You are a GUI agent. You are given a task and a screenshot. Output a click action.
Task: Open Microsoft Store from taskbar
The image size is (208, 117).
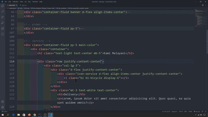pos(24,115)
